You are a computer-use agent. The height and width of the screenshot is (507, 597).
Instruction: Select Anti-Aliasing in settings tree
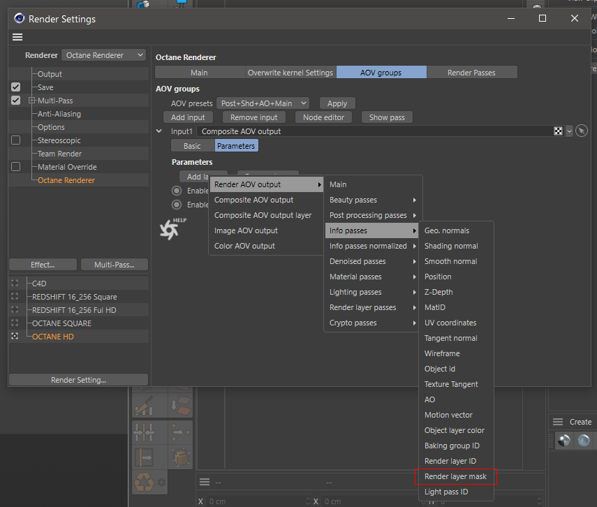pyautogui.click(x=59, y=114)
